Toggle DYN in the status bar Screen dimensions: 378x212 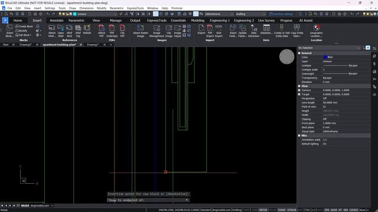(x=327, y=210)
